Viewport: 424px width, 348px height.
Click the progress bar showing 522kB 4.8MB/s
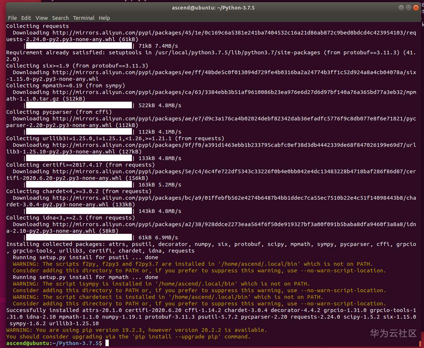pos(79,105)
